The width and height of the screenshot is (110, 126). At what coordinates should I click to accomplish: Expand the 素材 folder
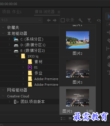(23, 62)
